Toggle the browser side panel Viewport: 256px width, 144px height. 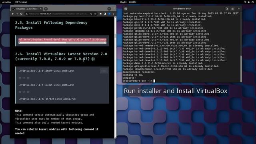105,14
